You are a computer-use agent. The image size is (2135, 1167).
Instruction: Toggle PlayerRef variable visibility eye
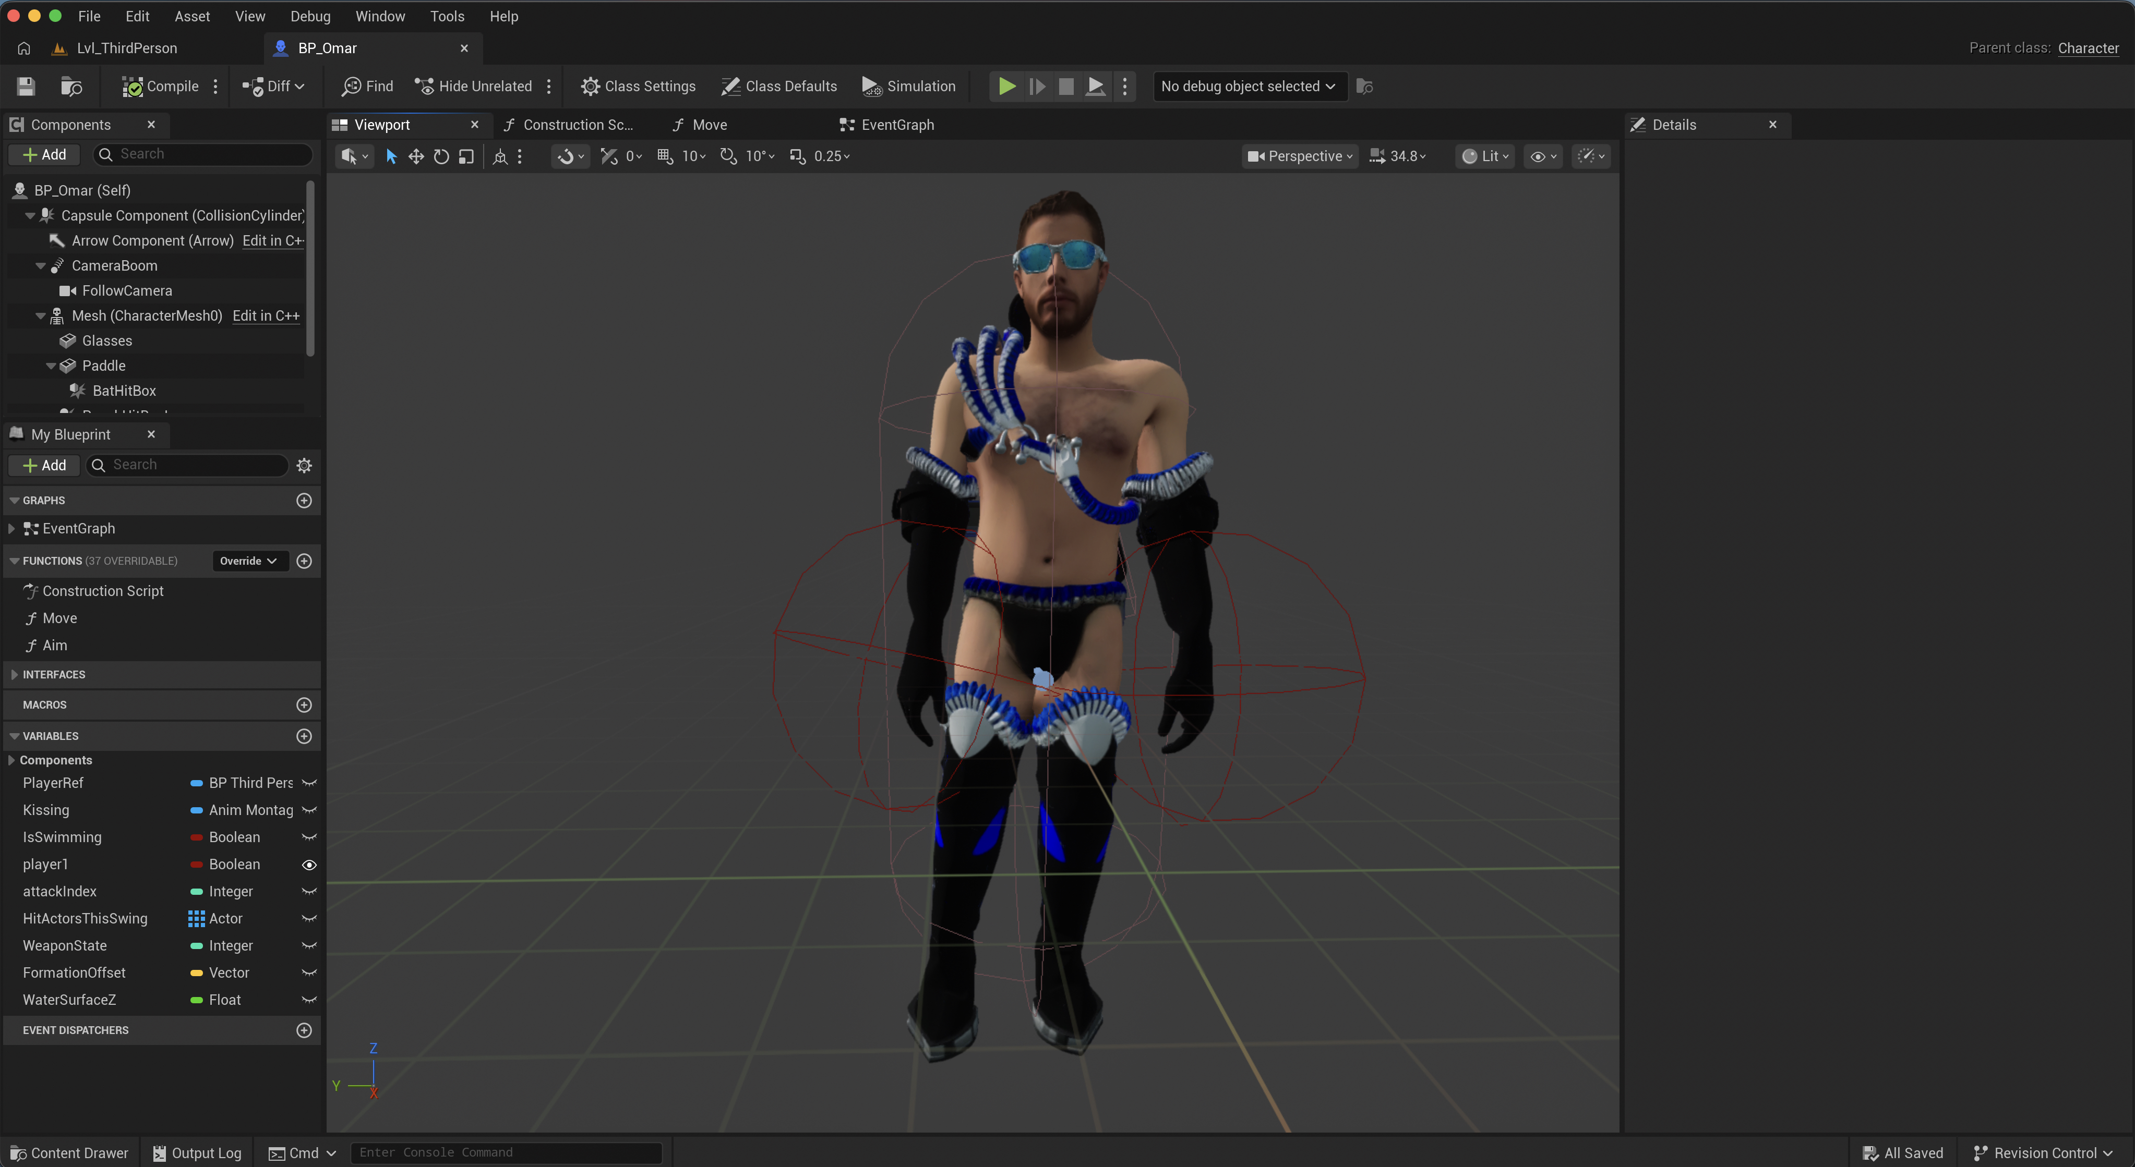click(x=309, y=783)
